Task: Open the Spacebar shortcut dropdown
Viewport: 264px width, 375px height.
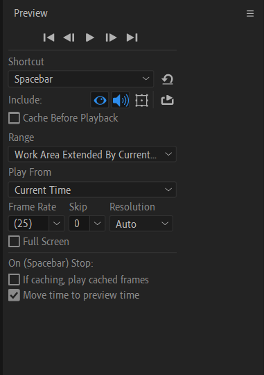Action: pos(81,79)
